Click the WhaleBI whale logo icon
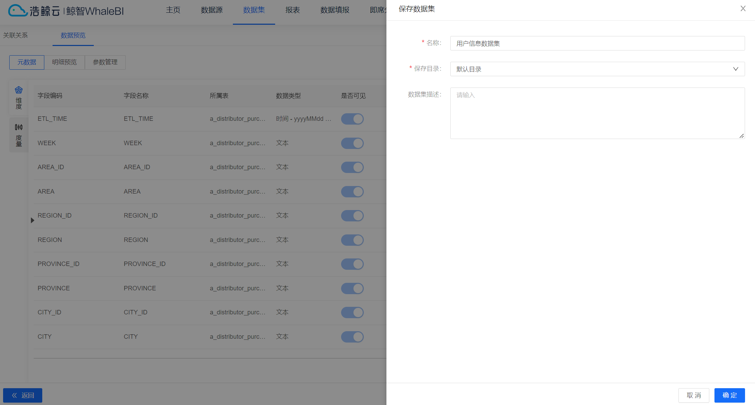Screen dimensions: 755x405 (18, 10)
